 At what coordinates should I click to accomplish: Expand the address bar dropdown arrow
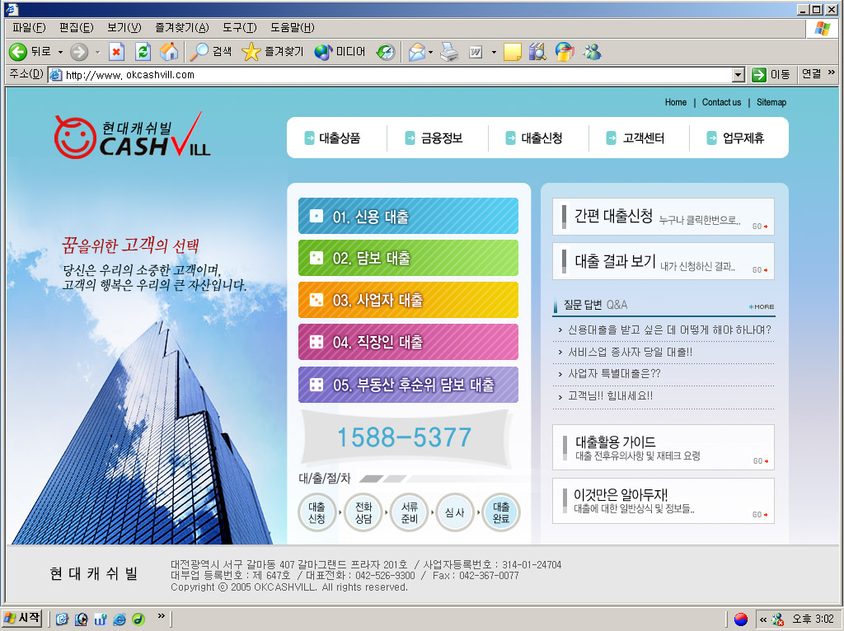[738, 75]
